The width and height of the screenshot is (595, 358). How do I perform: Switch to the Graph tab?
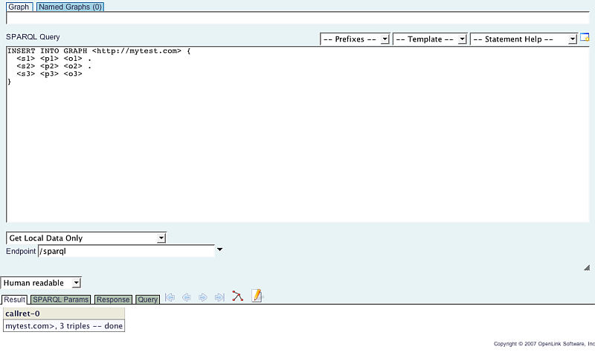[19, 7]
